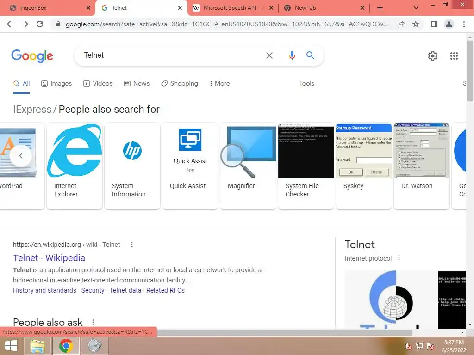Close the PigeonBox tab
474x355 pixels.
(88, 8)
